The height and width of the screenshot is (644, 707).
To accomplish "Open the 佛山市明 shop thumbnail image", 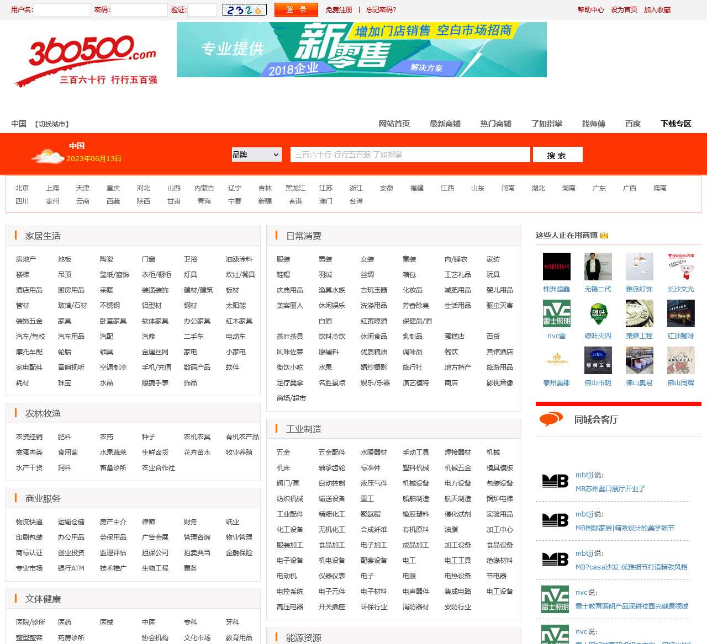I will click(x=598, y=360).
